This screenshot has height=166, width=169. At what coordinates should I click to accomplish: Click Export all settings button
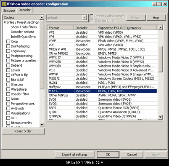tap(74, 155)
